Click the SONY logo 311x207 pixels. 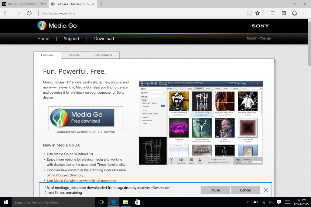260,26
